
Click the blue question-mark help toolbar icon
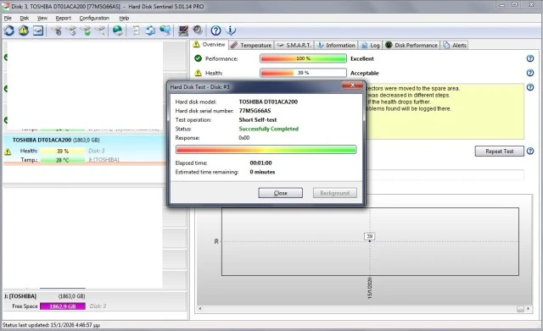click(216, 30)
